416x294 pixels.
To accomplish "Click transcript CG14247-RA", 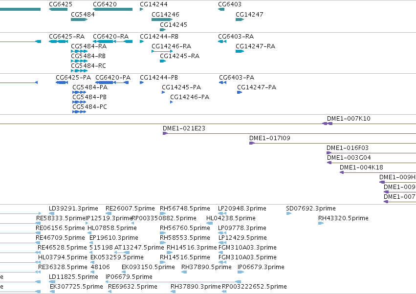I will click(256, 46).
